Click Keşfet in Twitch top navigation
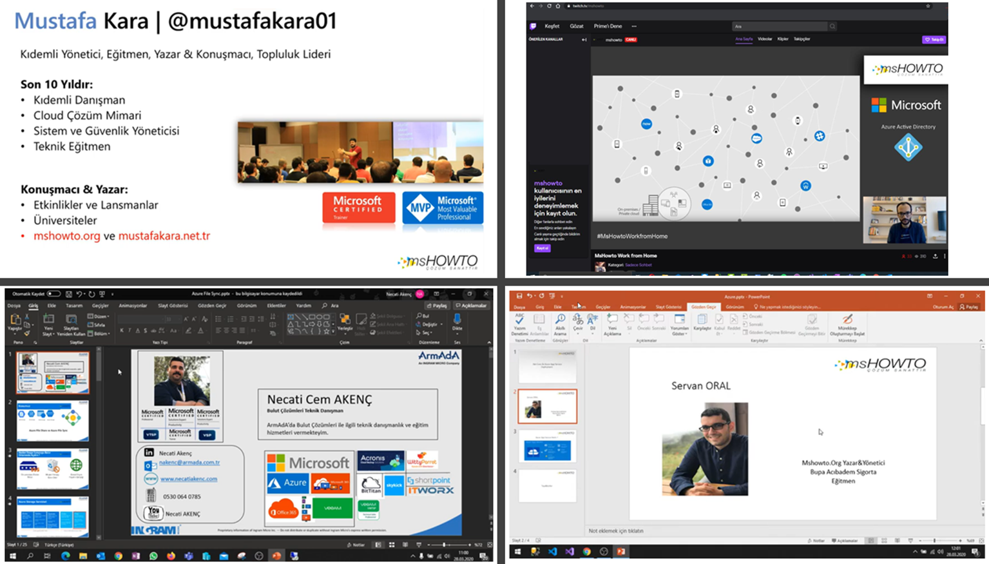Image resolution: width=989 pixels, height=564 pixels. click(552, 26)
